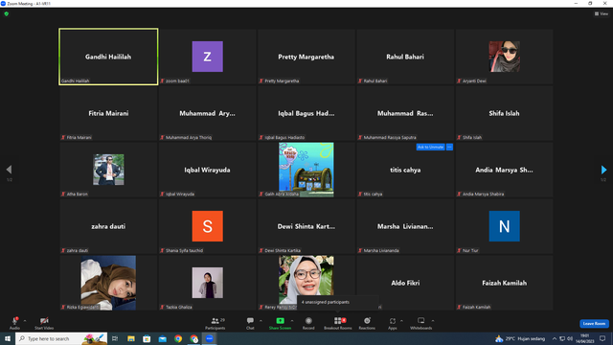Open the Apps panel
613x345 pixels.
(x=393, y=323)
